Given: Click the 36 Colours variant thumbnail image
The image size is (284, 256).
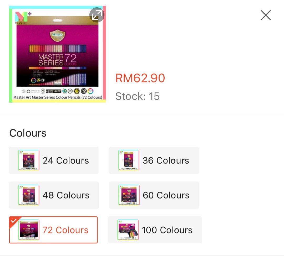Looking at the screenshot, I should 129,160.
